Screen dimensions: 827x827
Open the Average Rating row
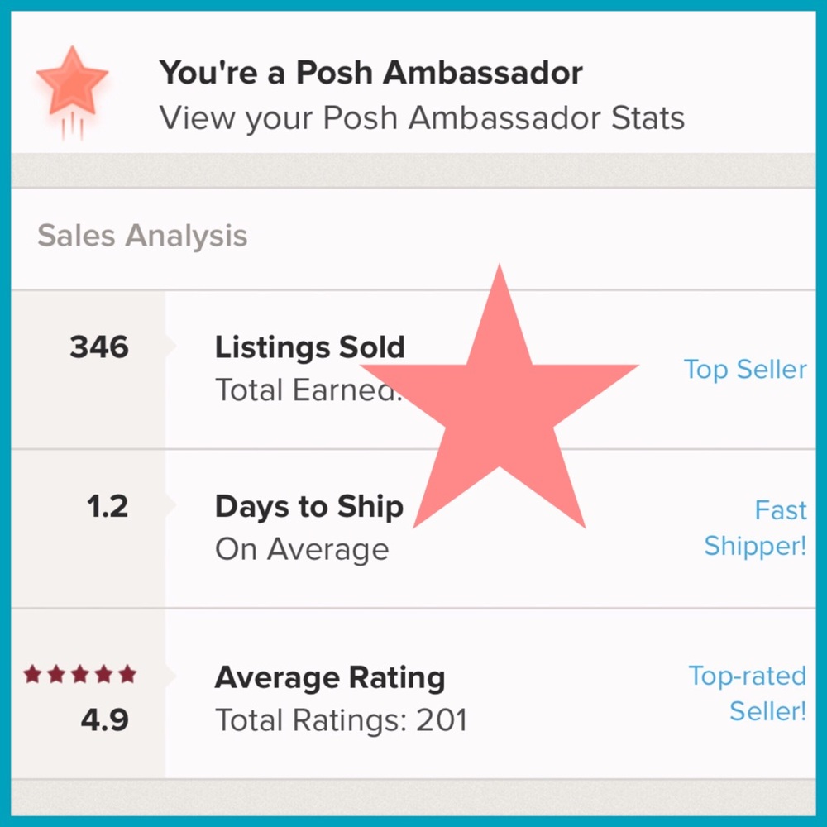click(329, 678)
